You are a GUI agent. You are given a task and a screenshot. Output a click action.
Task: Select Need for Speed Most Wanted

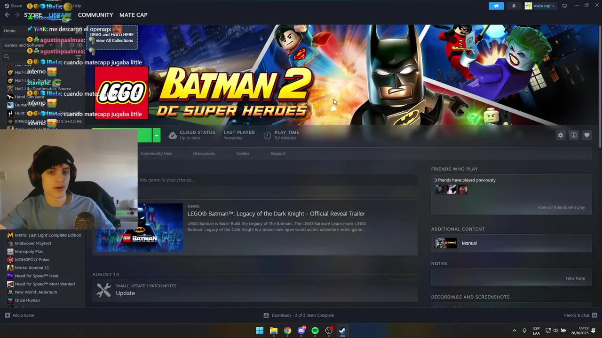46,284
